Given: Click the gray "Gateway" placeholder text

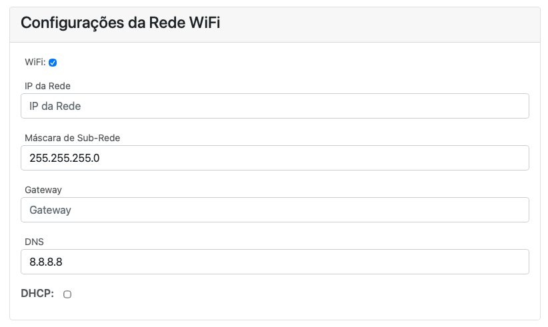Looking at the screenshot, I should click(x=50, y=210).
